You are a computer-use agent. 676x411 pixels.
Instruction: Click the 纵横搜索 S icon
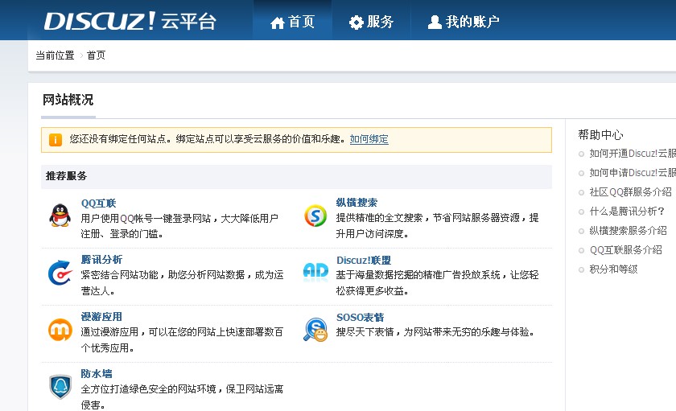click(x=315, y=216)
